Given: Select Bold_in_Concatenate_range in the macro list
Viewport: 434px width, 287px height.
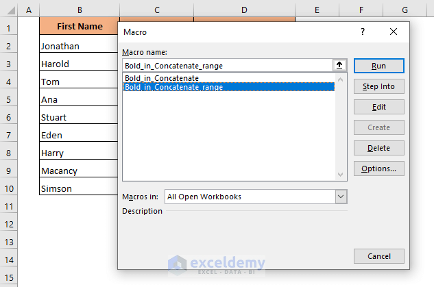Looking at the screenshot, I should point(228,87).
